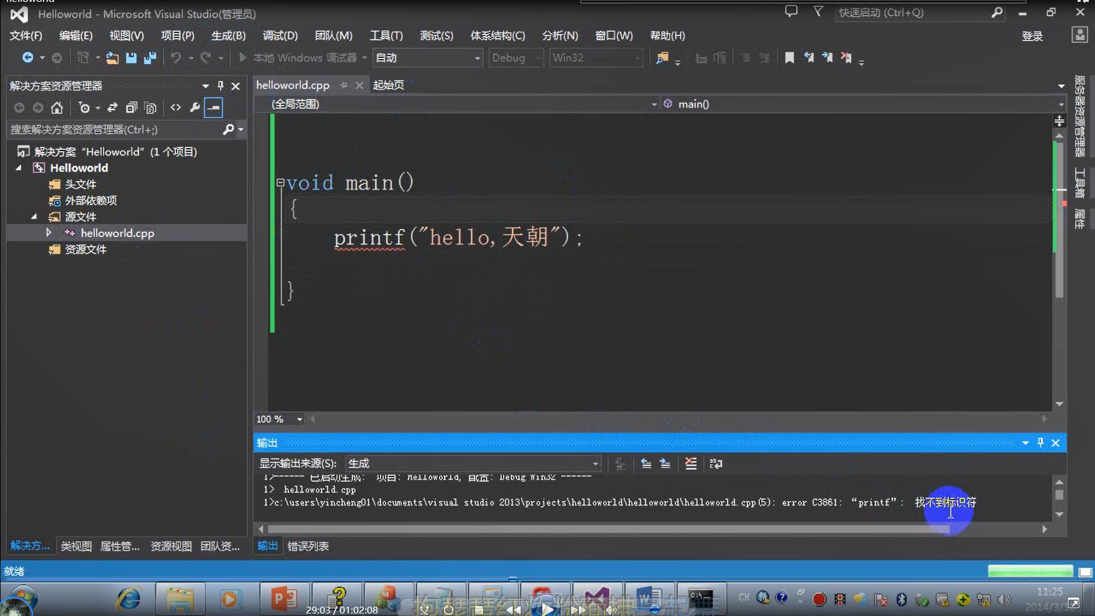Switch to the 类视图 tab
The width and height of the screenshot is (1095, 616).
coord(76,546)
